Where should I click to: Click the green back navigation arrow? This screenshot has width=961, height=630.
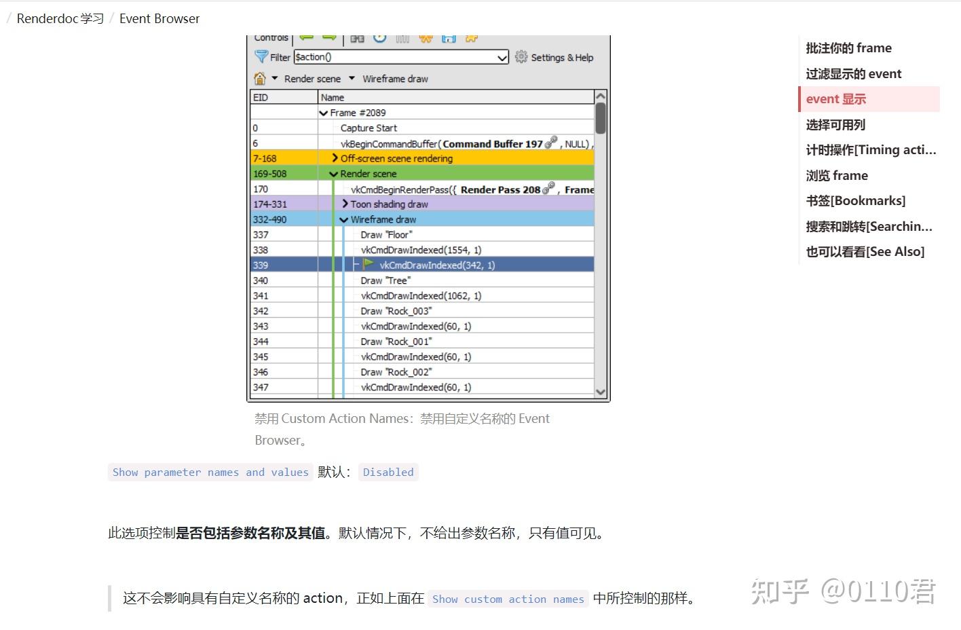307,38
